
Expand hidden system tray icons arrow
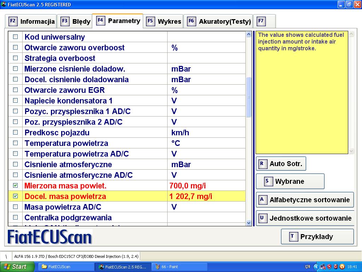(316, 267)
